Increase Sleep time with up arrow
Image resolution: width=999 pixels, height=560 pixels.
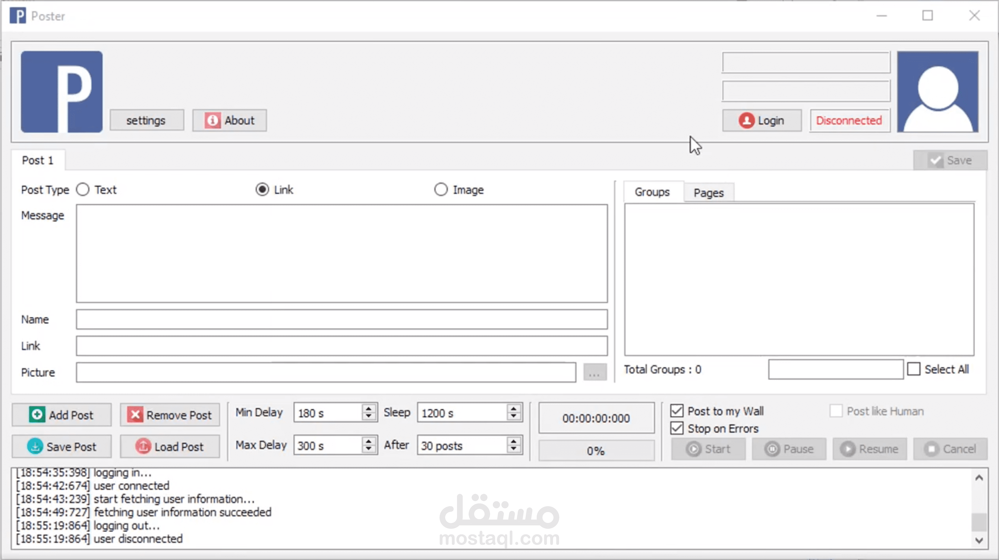(x=513, y=408)
